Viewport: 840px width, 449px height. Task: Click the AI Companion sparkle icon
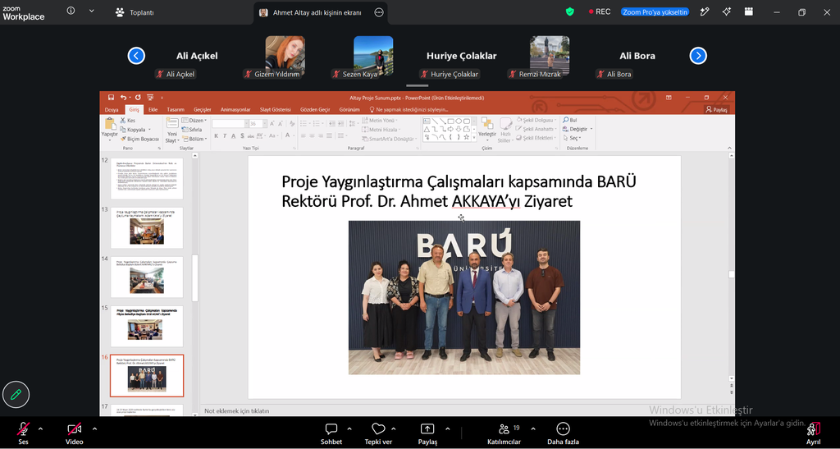(x=727, y=11)
